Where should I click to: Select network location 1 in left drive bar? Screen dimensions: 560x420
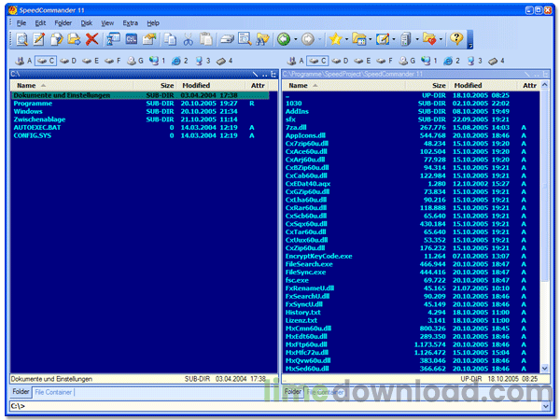[158, 61]
